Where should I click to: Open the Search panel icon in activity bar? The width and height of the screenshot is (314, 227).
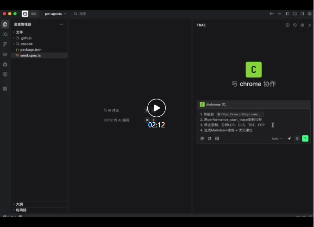pyautogui.click(x=5, y=34)
